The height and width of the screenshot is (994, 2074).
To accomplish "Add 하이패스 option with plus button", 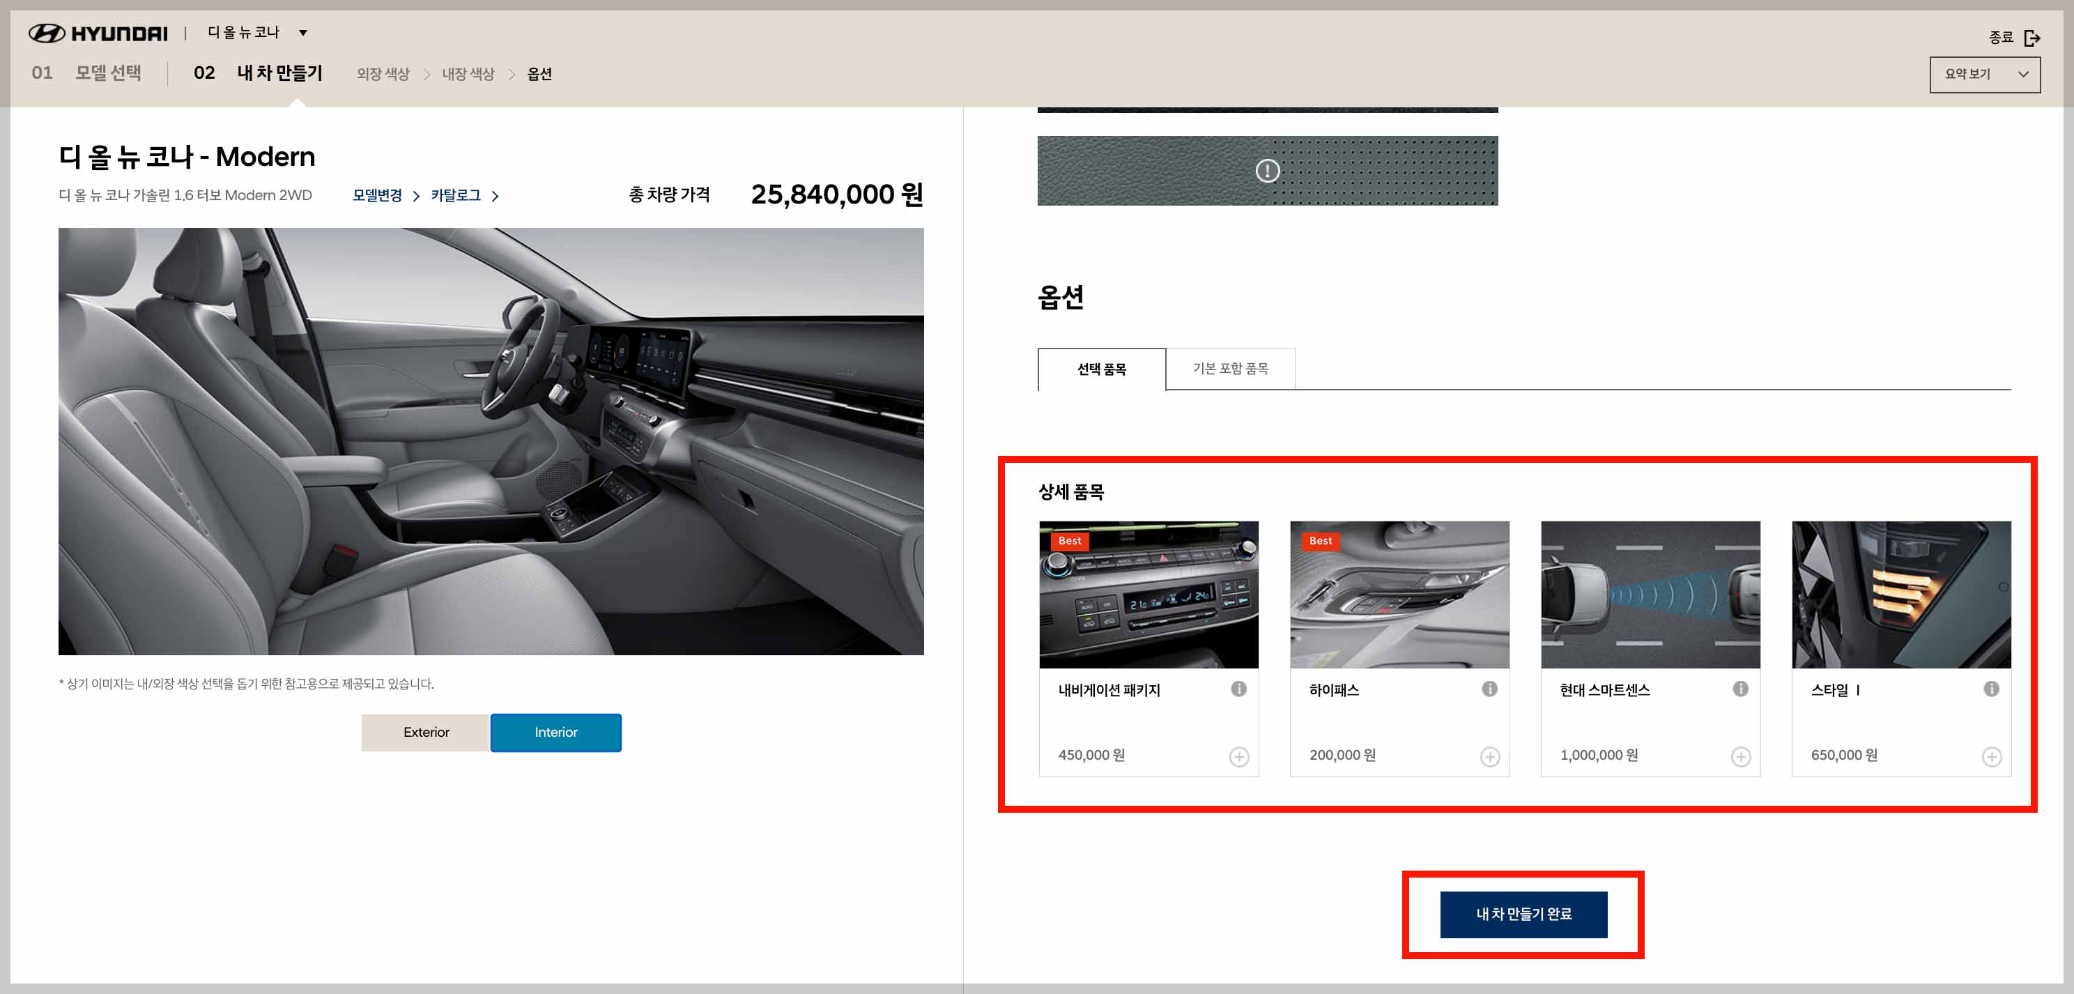I will coord(1489,756).
